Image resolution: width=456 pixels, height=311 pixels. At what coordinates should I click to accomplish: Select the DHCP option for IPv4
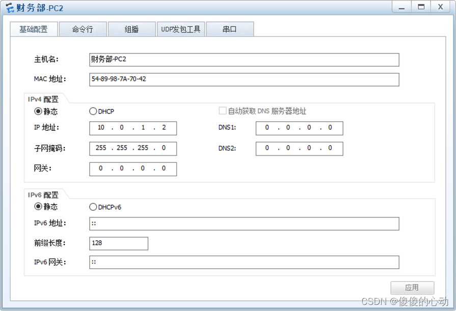(93, 111)
